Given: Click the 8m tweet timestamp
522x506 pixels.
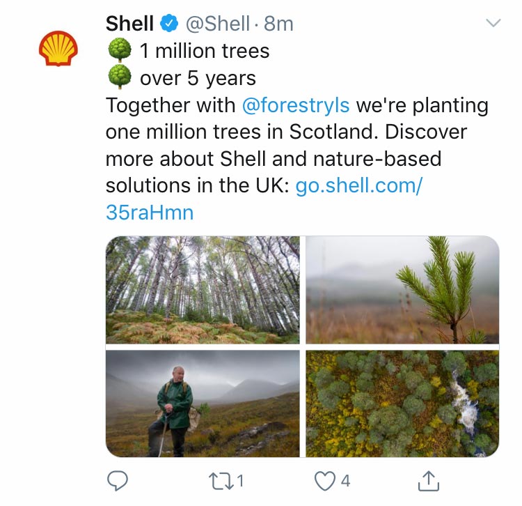Looking at the screenshot, I should tap(278, 24).
